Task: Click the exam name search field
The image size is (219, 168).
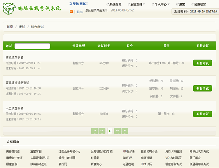Action: (x=32, y=46)
